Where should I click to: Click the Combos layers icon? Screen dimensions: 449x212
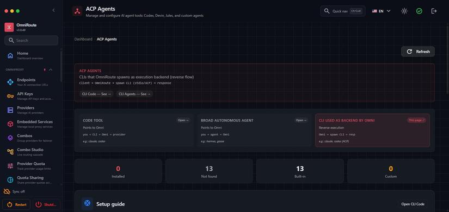pyautogui.click(x=10, y=138)
